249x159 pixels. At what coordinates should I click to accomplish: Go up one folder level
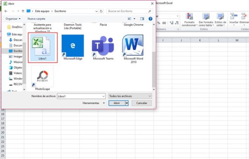click(x=23, y=11)
